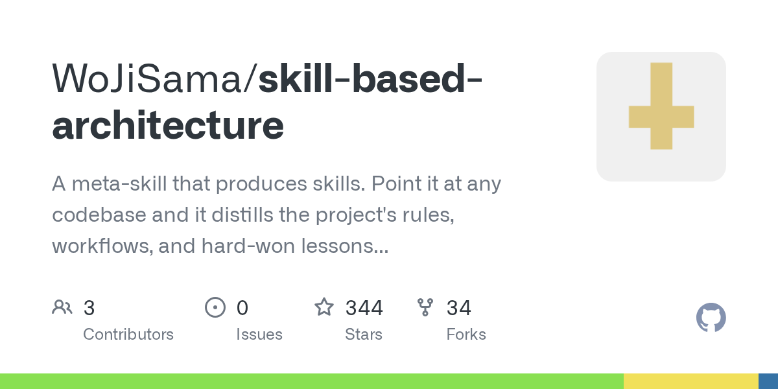Select the stars count 344
The height and width of the screenshot is (389, 778).
[x=364, y=308]
